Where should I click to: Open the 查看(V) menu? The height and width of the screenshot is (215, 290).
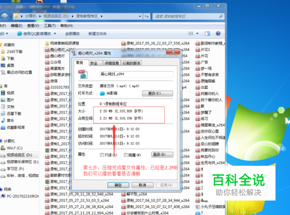(x=33, y=25)
